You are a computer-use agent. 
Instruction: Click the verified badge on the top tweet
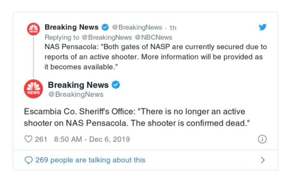pos(105,27)
